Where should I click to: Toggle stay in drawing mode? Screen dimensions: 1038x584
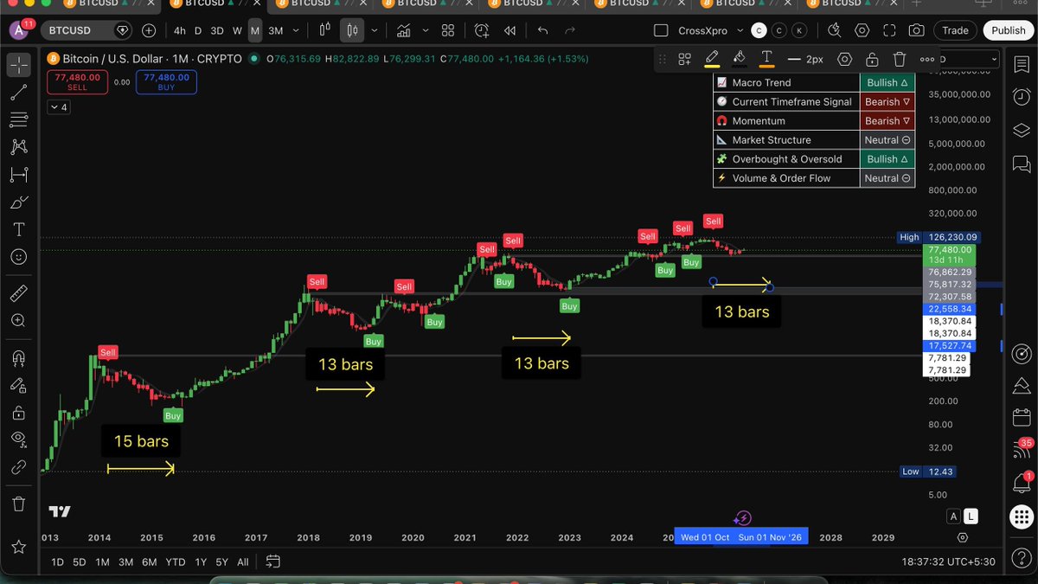click(x=18, y=385)
